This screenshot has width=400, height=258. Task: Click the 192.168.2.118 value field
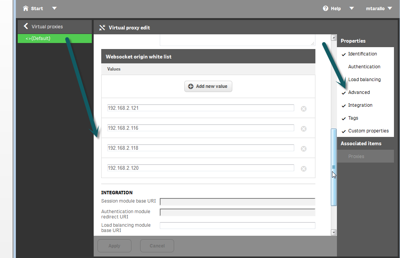click(x=201, y=148)
